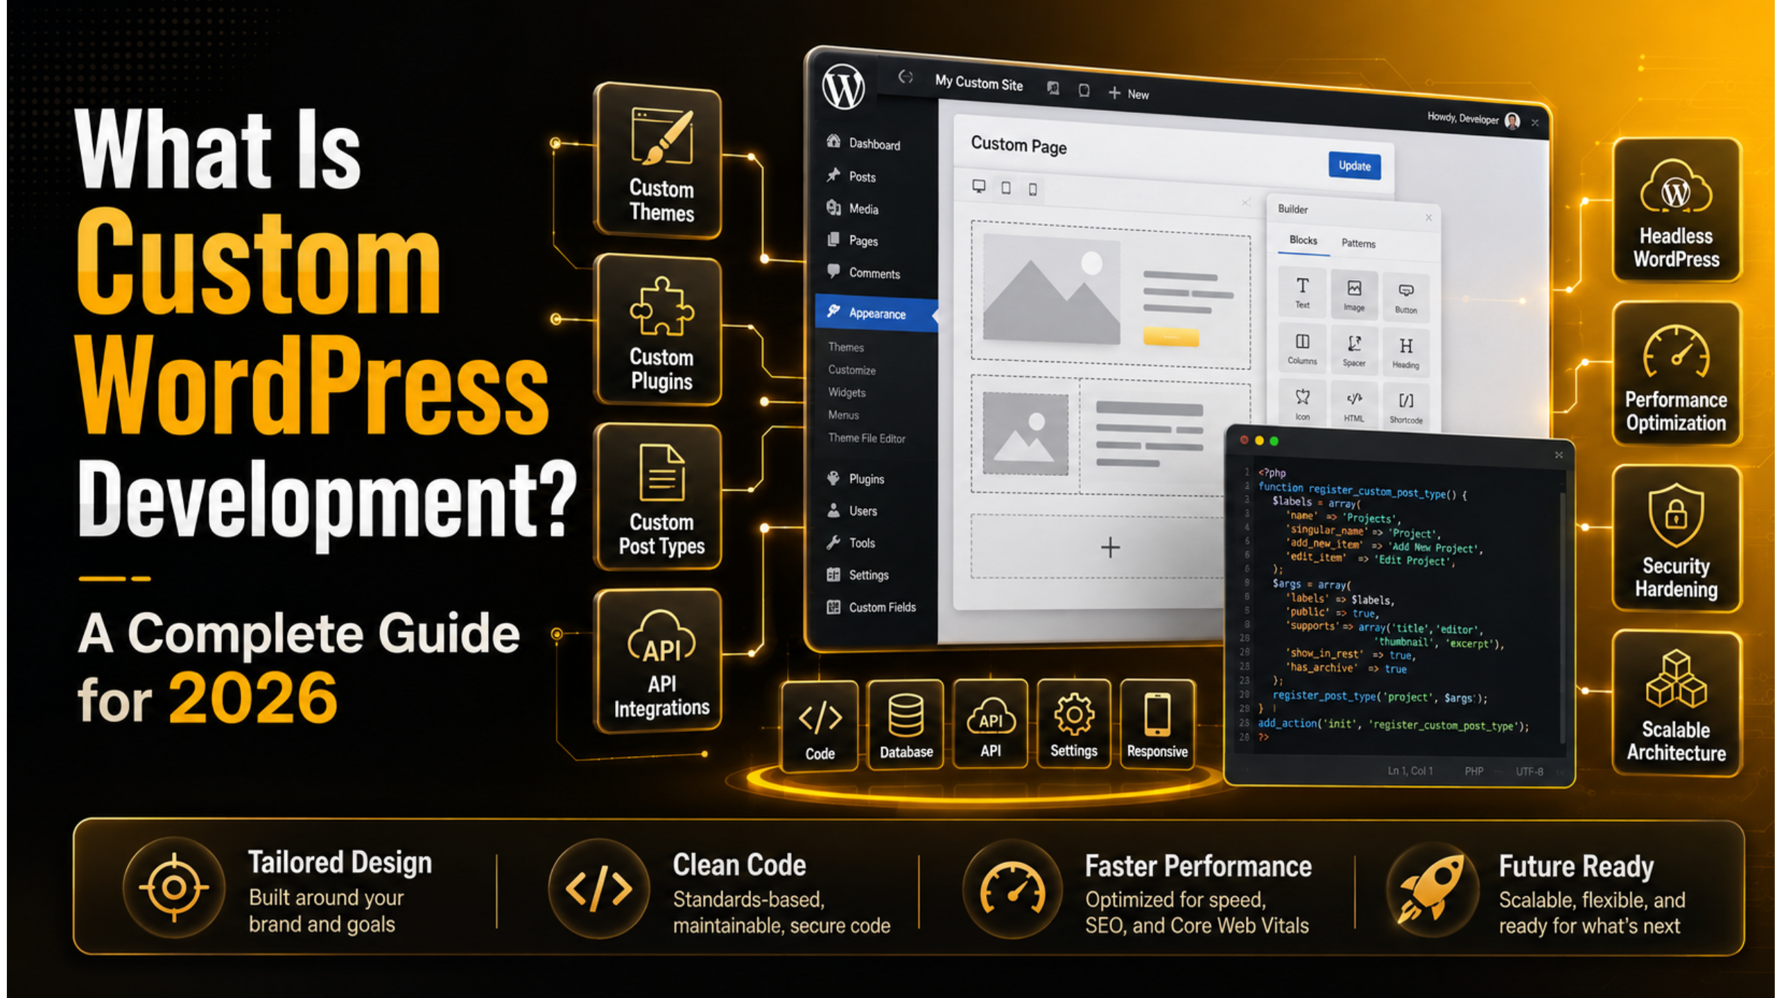Screen dimensions: 1775x998
Task: Open Plugins in the sidebar
Action: (x=856, y=478)
